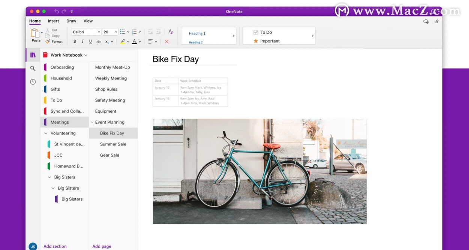
Task: Expand the heading styles gallery
Action: [x=234, y=36]
